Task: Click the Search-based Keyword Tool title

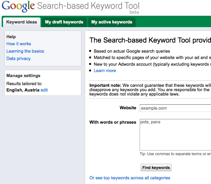Action: click(88, 6)
